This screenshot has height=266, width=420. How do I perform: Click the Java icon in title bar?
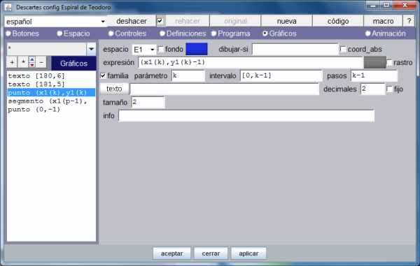8,7
